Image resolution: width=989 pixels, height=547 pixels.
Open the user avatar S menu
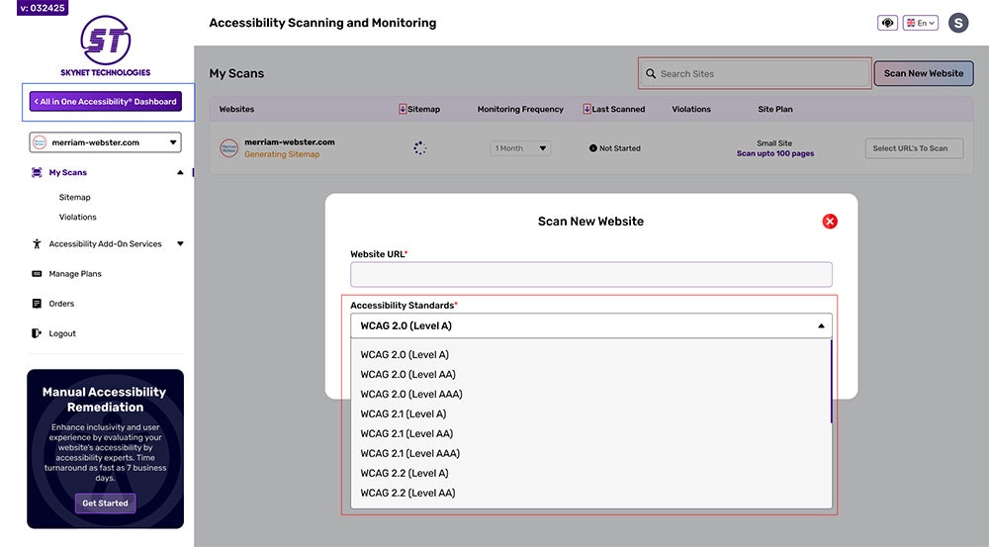click(958, 23)
